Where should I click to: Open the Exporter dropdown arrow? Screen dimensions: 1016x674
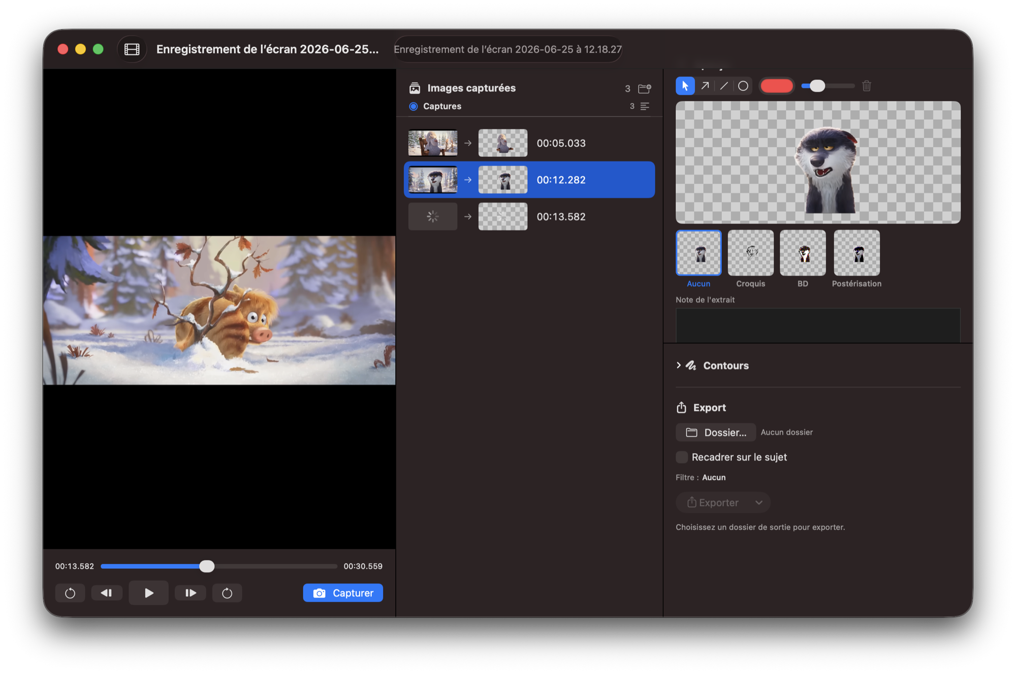click(x=758, y=502)
